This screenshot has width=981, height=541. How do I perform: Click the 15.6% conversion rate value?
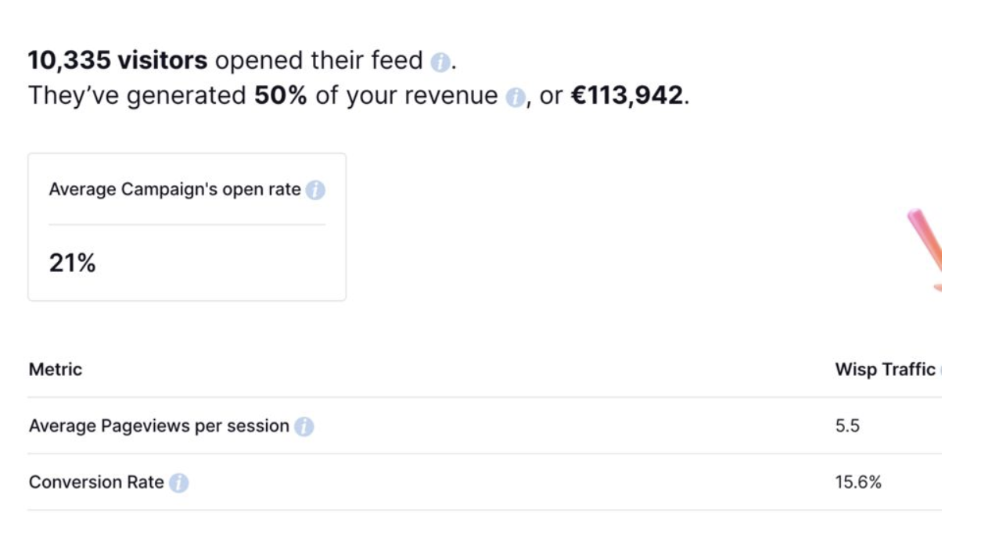click(858, 482)
